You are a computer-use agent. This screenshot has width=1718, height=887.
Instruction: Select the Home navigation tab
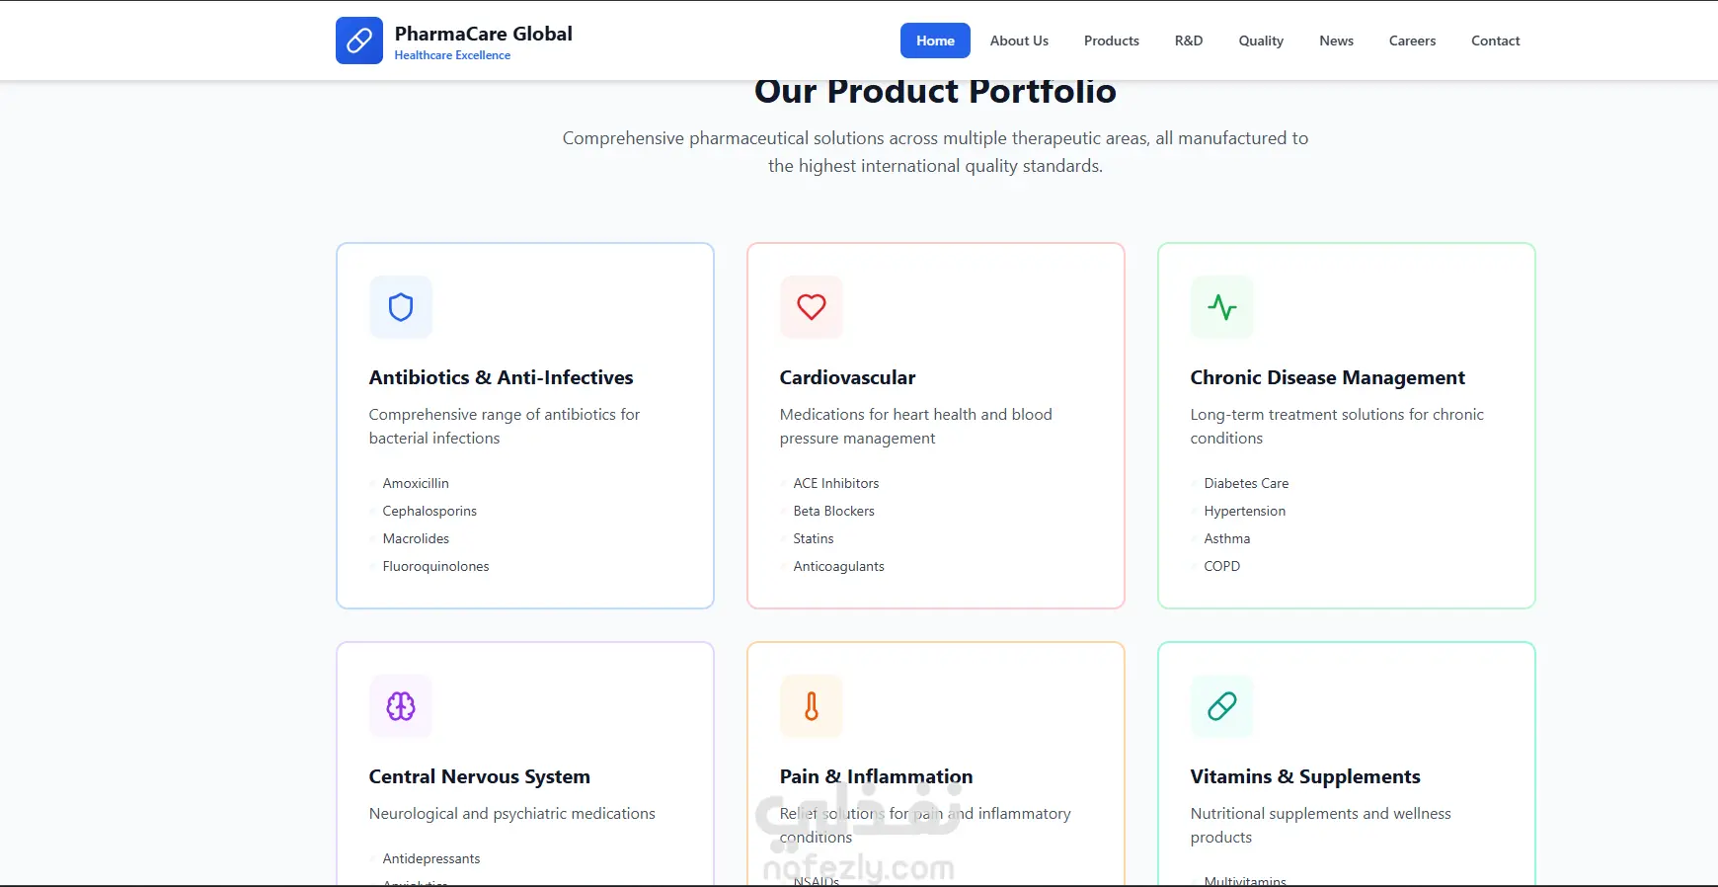click(x=935, y=40)
